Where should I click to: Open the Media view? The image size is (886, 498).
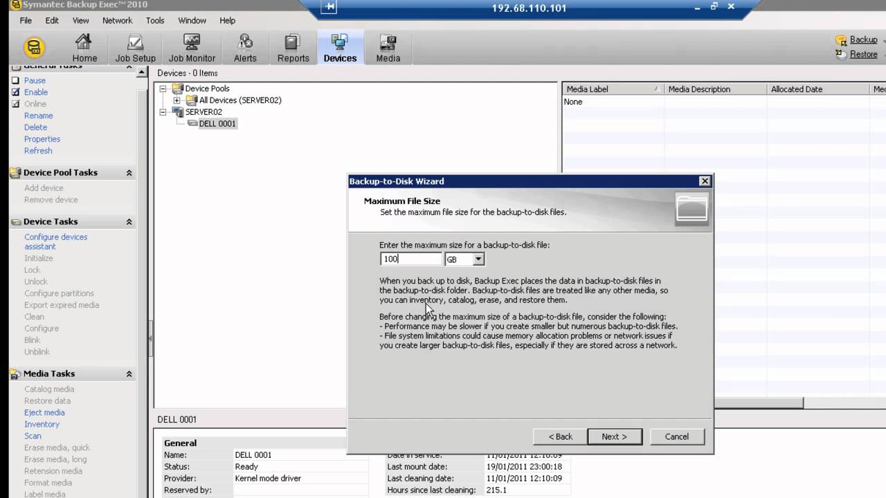tap(388, 48)
